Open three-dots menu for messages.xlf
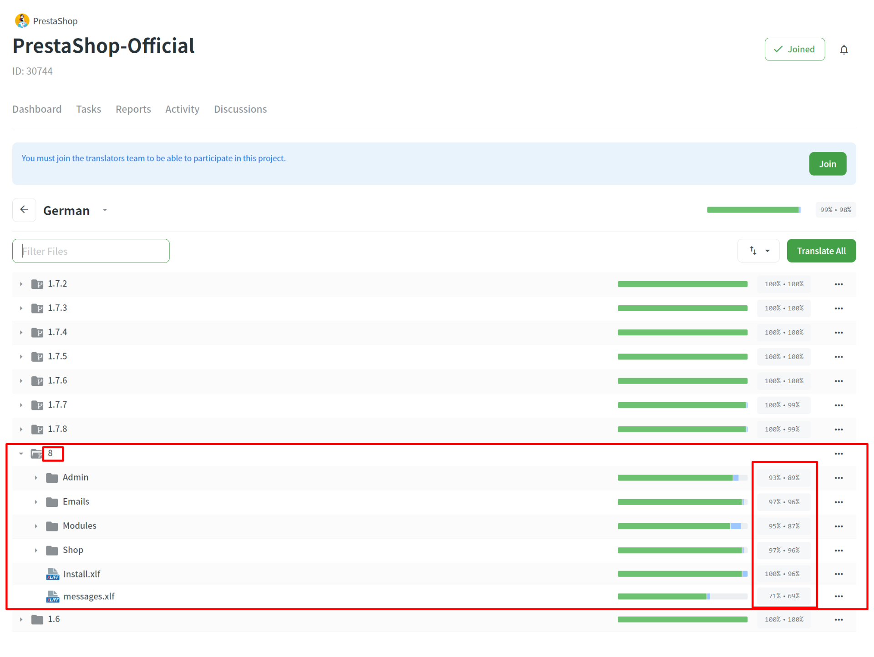The width and height of the screenshot is (874, 657). tap(838, 596)
